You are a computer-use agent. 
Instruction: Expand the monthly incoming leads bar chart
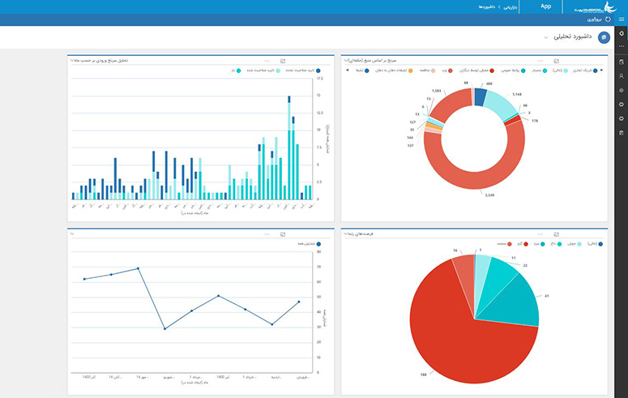click(x=282, y=61)
